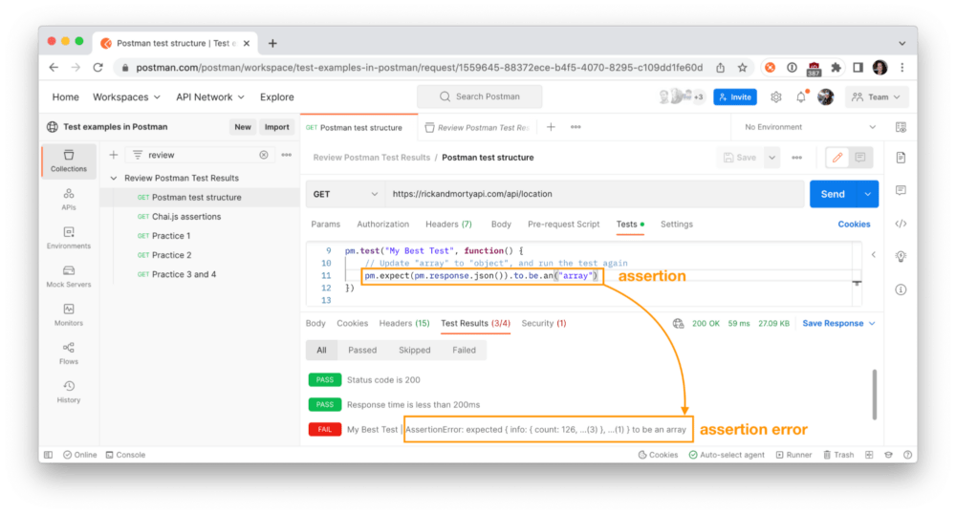Image resolution: width=956 pixels, height=514 pixels.
Task: Open the Console from status bar
Action: [125, 455]
